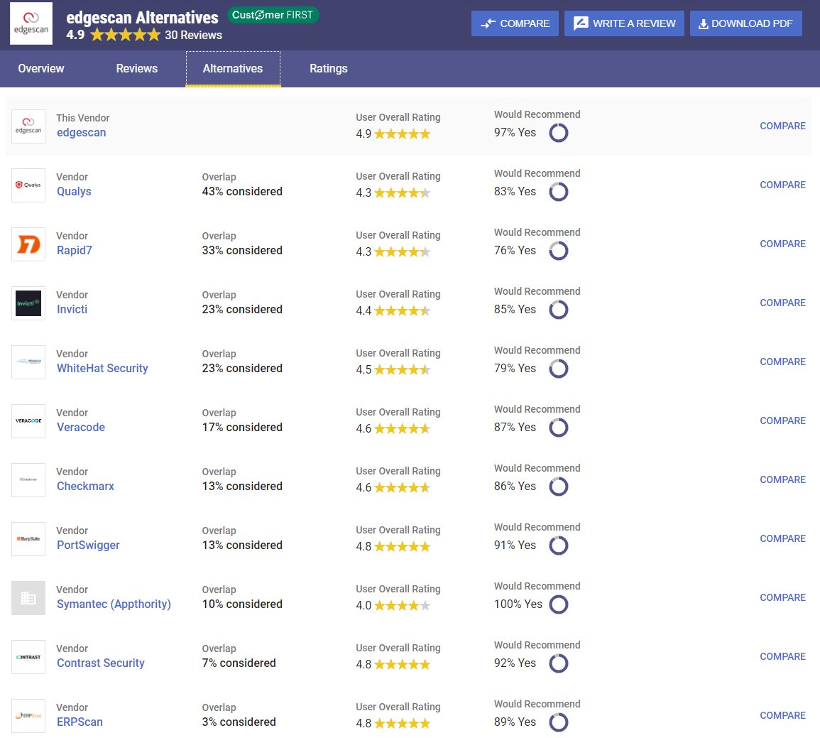Open the Rapid7 vendor link

tap(75, 251)
